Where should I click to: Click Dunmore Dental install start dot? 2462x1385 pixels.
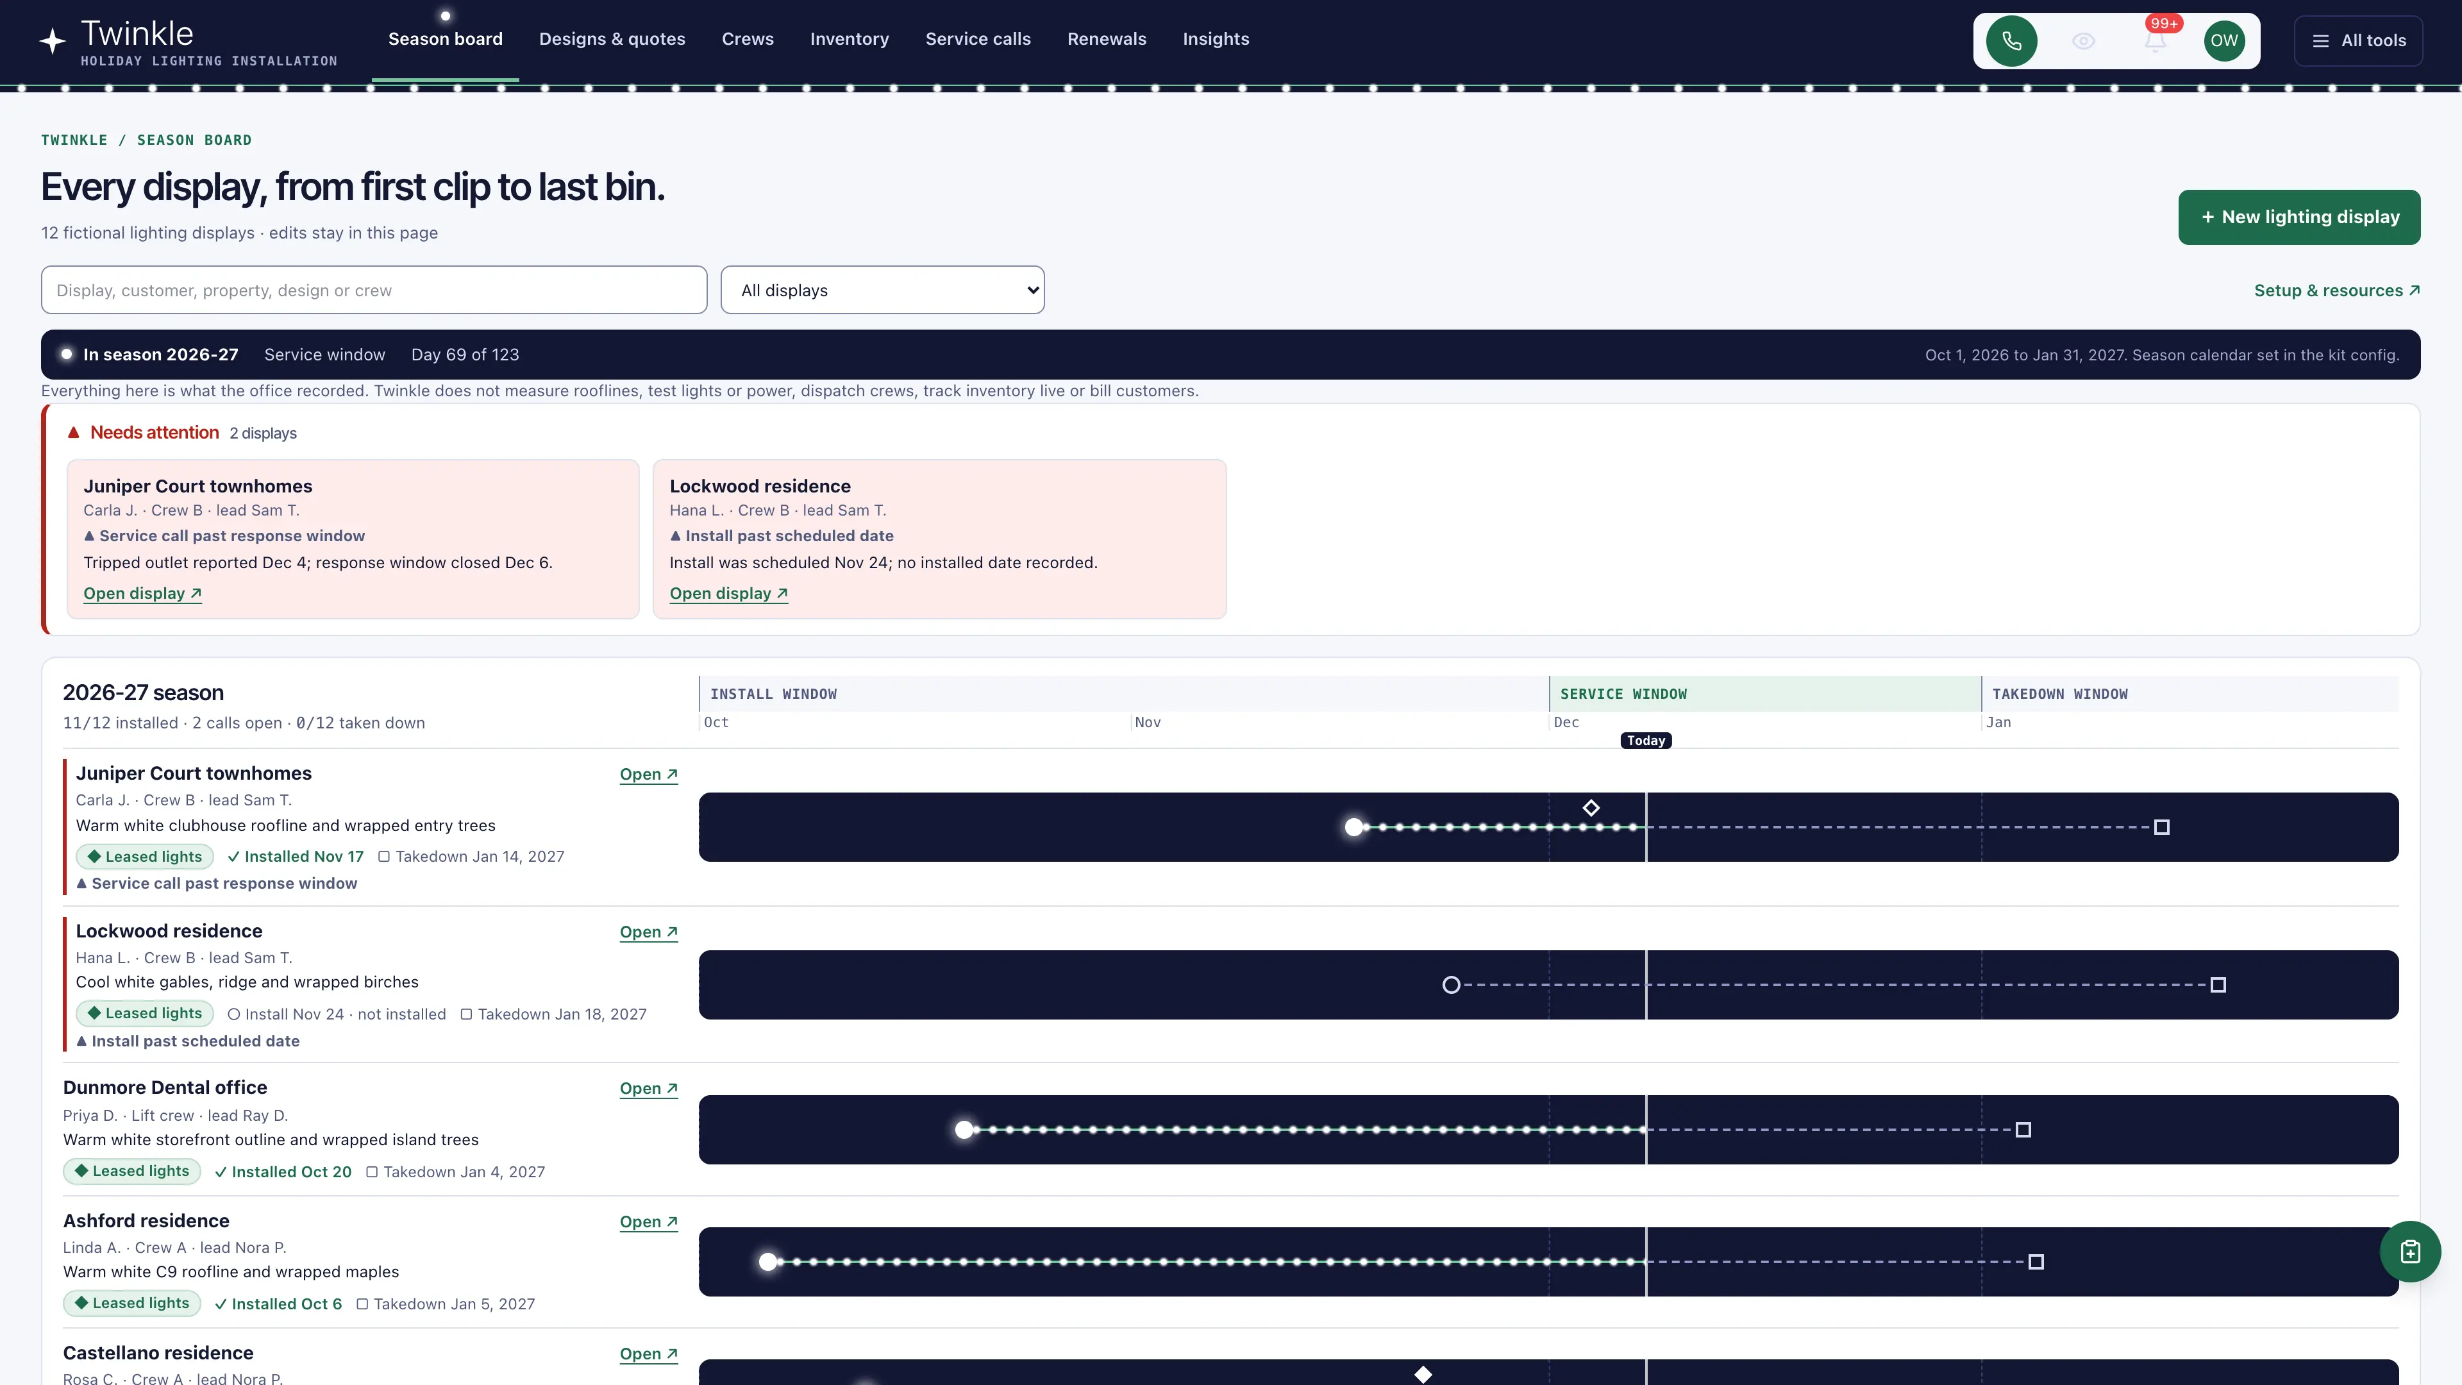click(x=964, y=1130)
